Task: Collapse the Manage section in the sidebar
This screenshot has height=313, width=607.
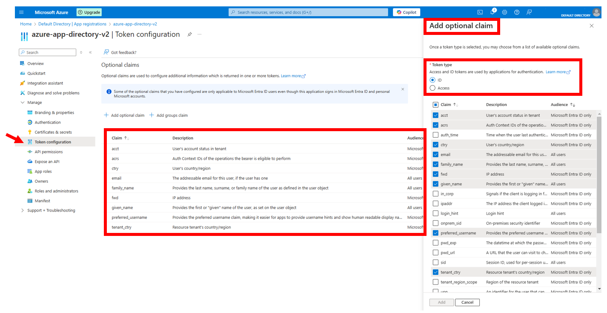Action: point(23,102)
